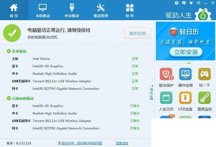Click the 重新检测 button
This screenshot has width=216, height=147.
click(138, 33)
